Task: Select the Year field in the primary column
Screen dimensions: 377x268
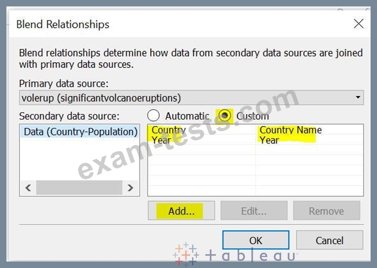Action: 161,140
